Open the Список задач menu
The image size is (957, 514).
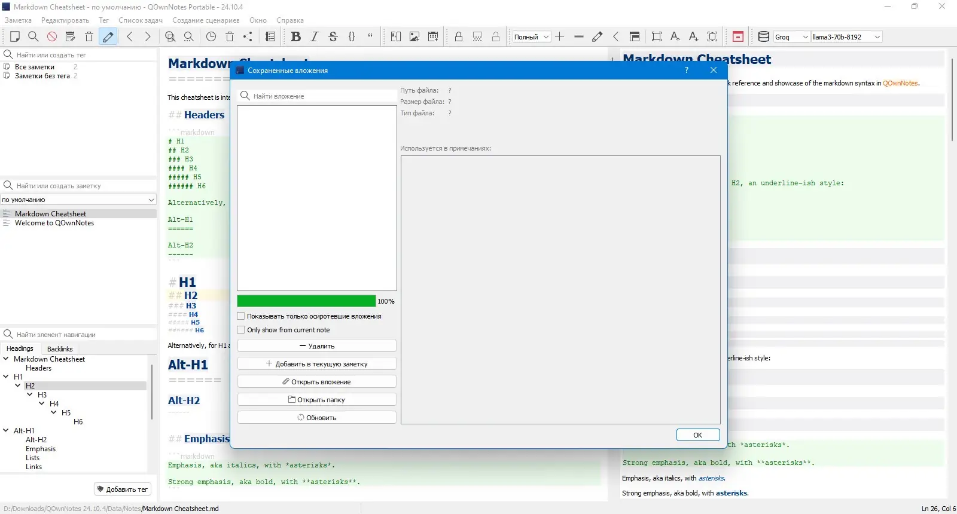[141, 20]
